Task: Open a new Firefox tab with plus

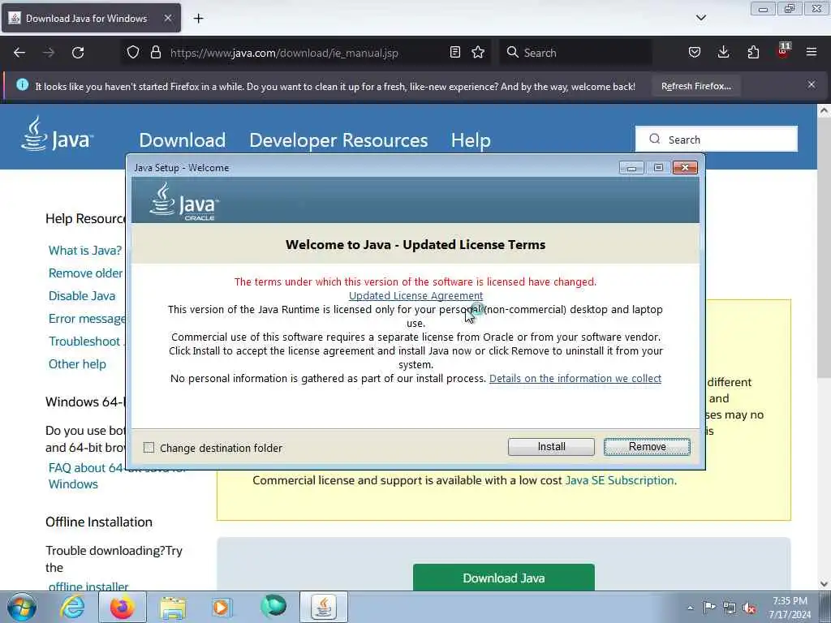Action: (x=199, y=19)
